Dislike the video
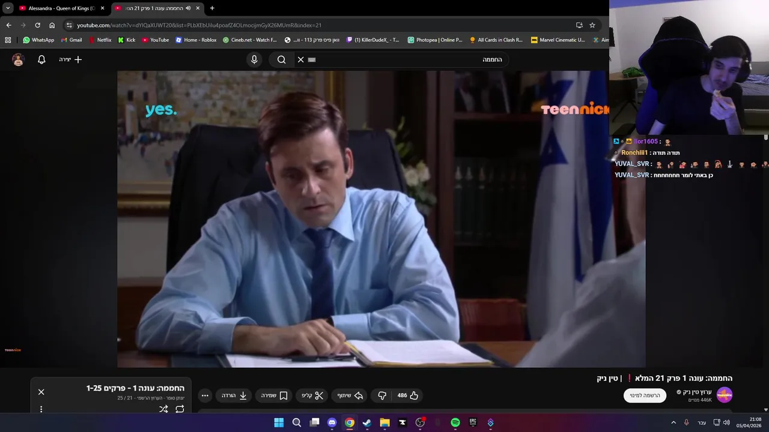The width and height of the screenshot is (769, 432). [382, 395]
